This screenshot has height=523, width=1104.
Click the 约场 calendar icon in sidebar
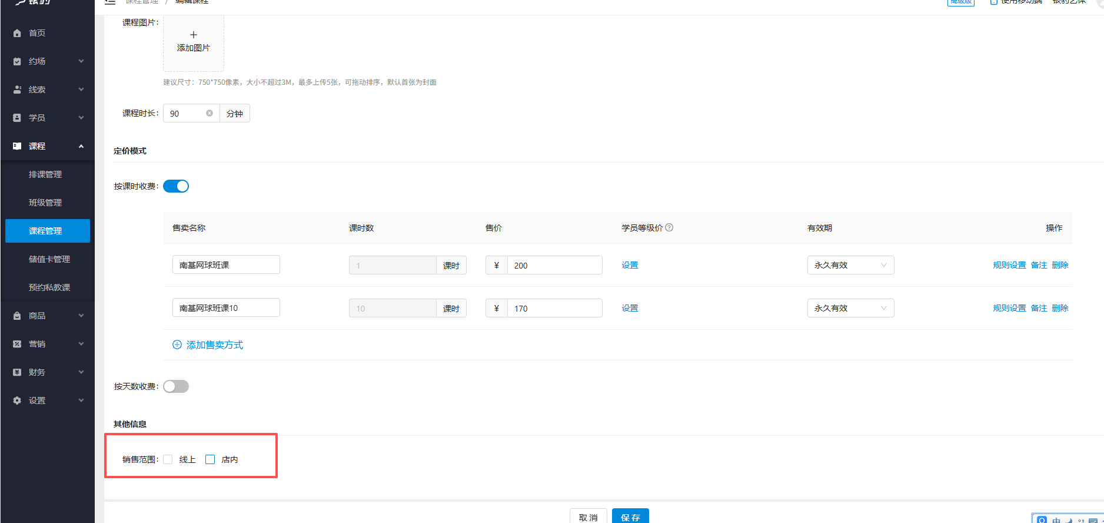(17, 61)
